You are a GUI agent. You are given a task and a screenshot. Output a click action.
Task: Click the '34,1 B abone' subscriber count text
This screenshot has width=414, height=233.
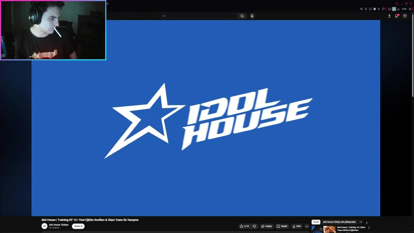click(x=54, y=228)
